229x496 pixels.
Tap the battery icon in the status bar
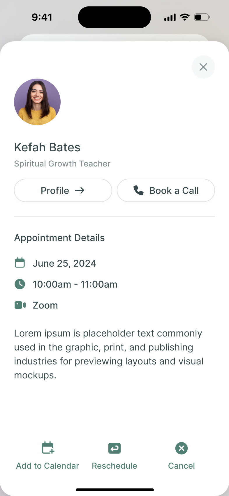coord(202,17)
